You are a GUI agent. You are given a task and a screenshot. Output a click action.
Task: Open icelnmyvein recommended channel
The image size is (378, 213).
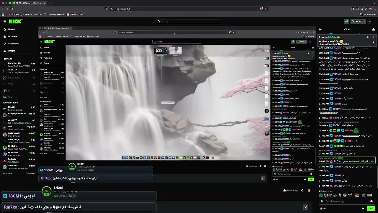click(18, 134)
